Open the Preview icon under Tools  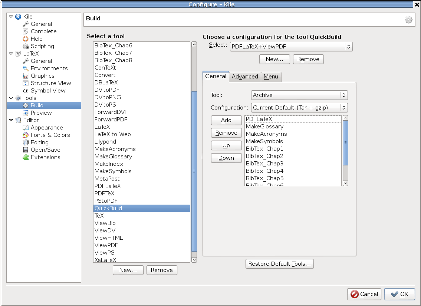point(26,113)
